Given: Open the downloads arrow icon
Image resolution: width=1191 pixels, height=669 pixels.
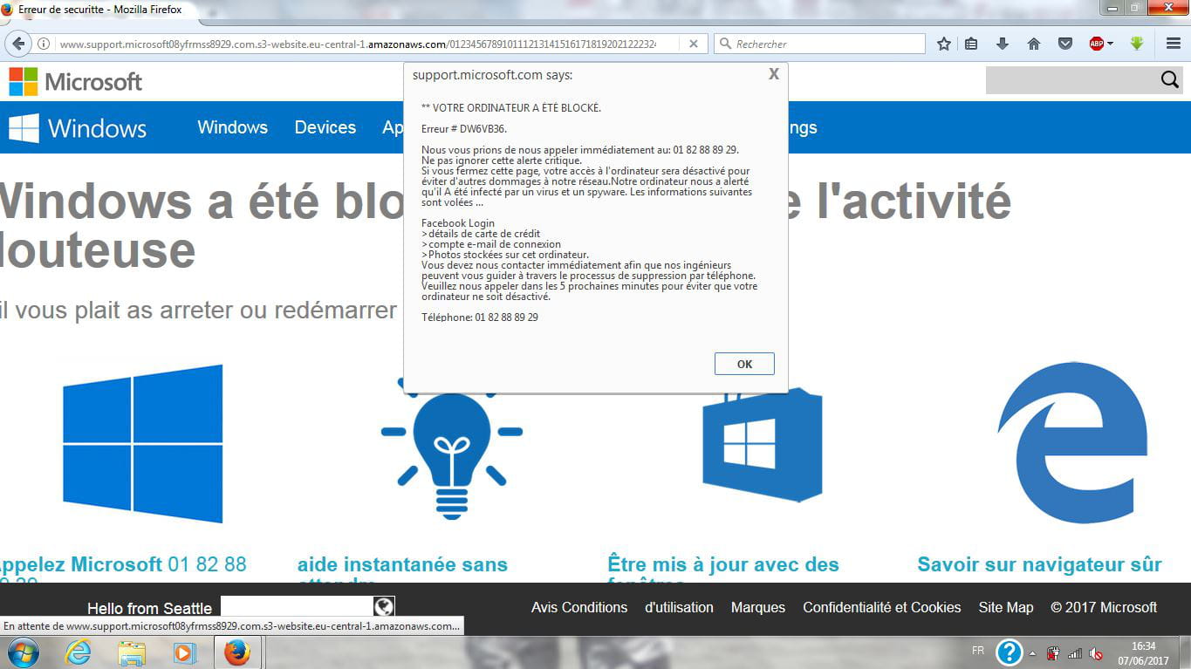Looking at the screenshot, I should (1003, 44).
